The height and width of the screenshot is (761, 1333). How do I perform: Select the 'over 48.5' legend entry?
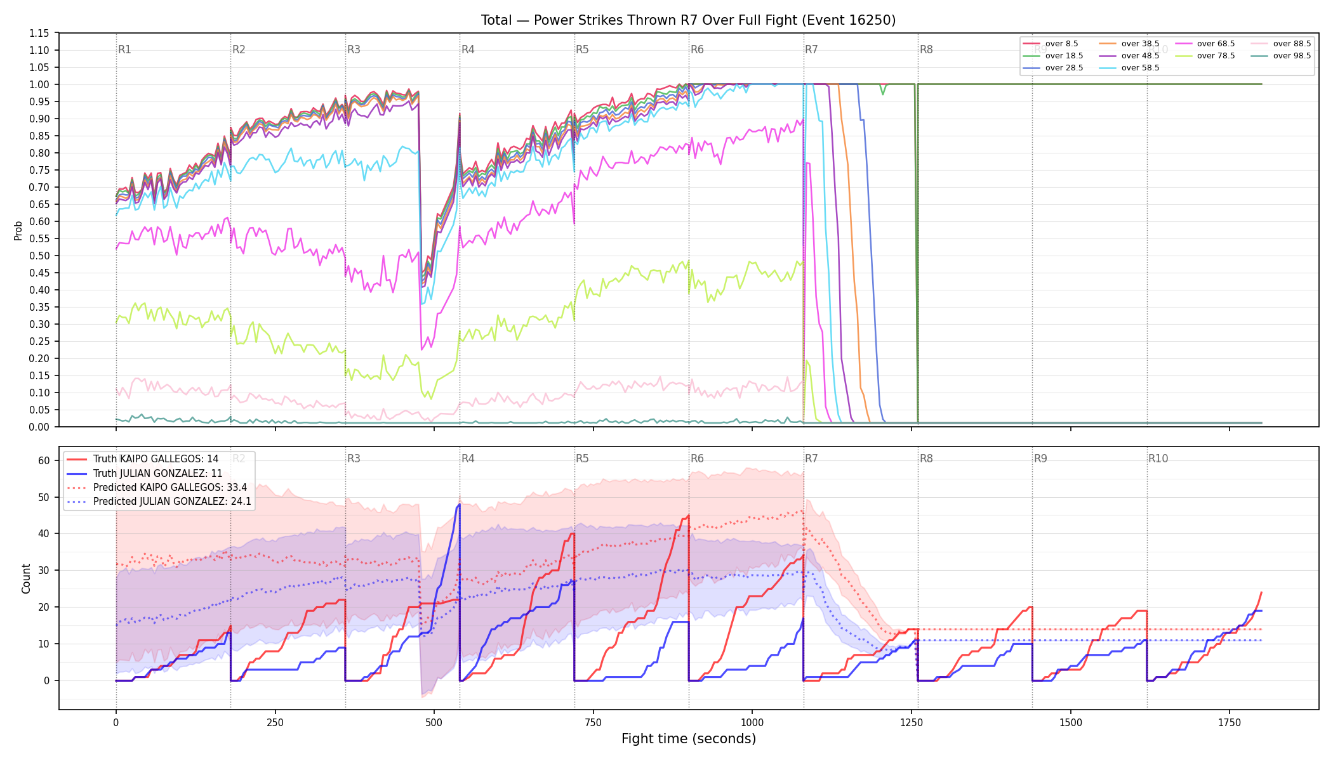pyautogui.click(x=1129, y=56)
